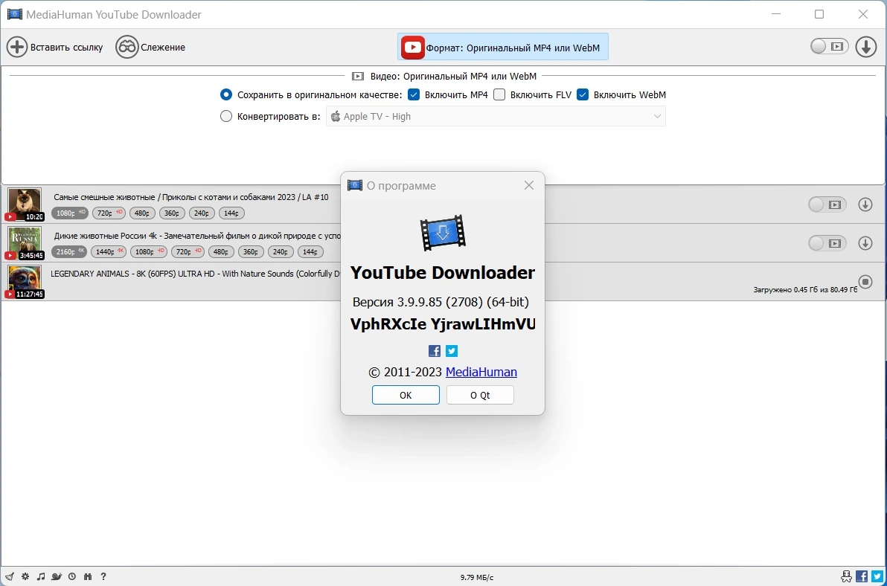Open the Слежение tracking glasses icon
This screenshot has height=586, width=887.
click(127, 47)
